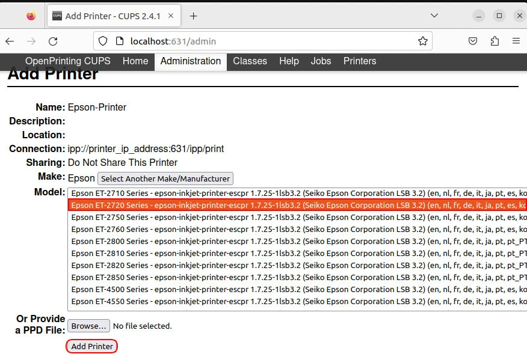Click the shield tracking protection icon
The height and width of the screenshot is (354, 527).
(x=103, y=41)
